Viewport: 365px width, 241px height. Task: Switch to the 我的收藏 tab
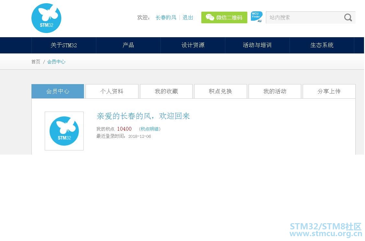pyautogui.click(x=166, y=91)
